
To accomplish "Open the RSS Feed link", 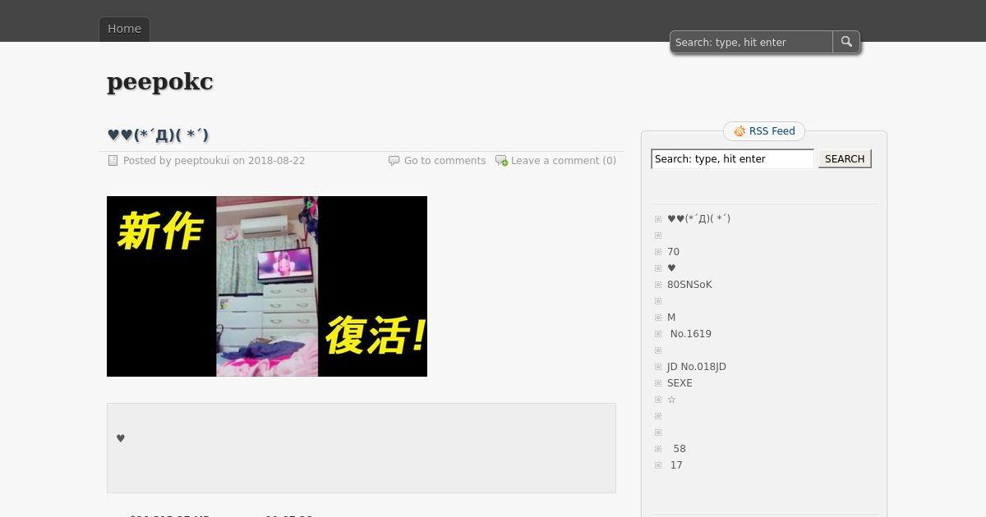I will 772,131.
